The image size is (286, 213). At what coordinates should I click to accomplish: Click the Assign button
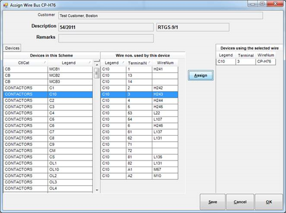200,76
